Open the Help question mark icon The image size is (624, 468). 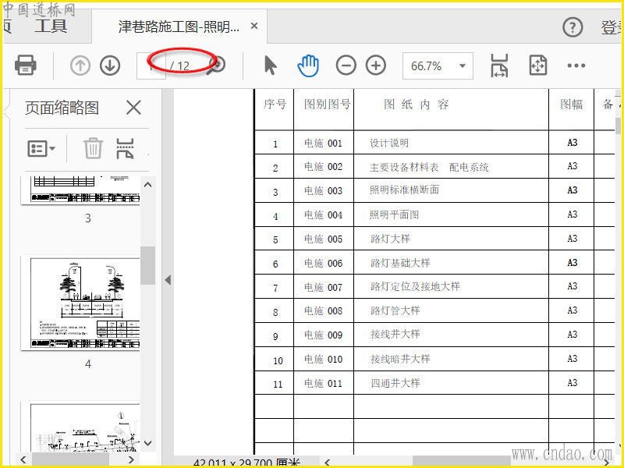pyautogui.click(x=573, y=27)
